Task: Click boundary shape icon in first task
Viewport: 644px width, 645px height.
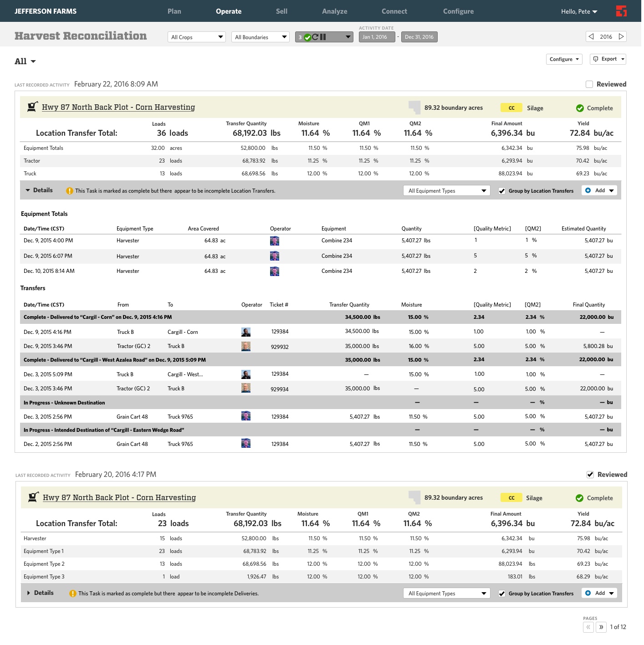Action: click(x=414, y=107)
